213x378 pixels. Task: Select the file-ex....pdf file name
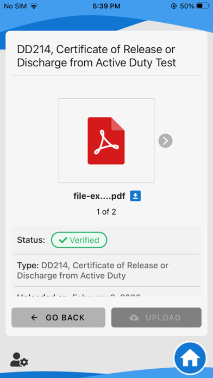coord(99,196)
